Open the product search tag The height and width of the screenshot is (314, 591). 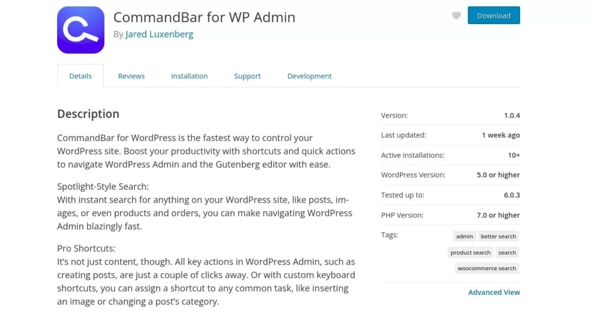tap(470, 252)
